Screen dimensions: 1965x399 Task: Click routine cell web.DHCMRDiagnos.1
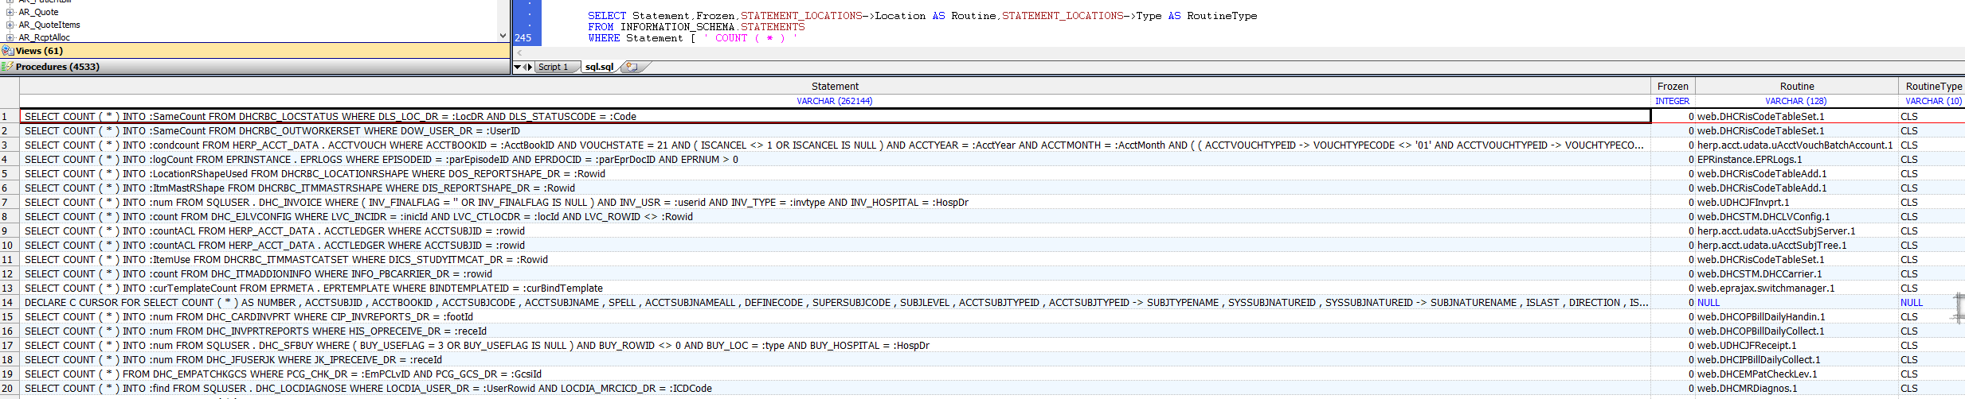1797,389
